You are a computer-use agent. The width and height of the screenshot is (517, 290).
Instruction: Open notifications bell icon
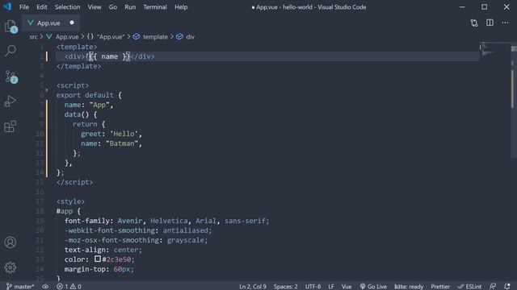coord(507,287)
